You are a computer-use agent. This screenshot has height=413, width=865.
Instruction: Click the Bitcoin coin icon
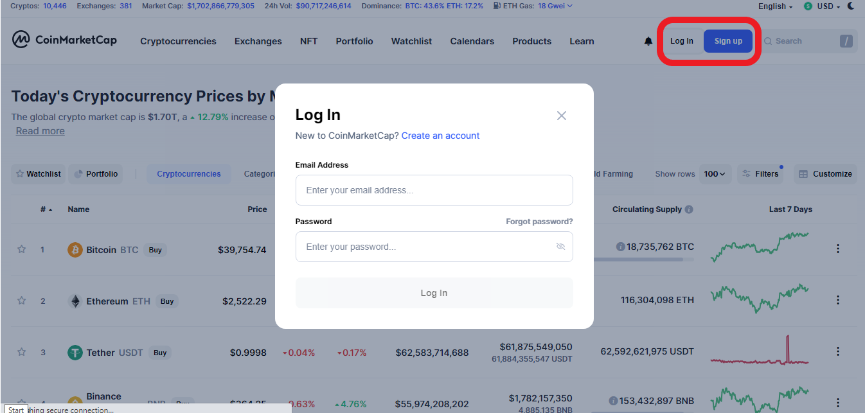[x=75, y=250]
